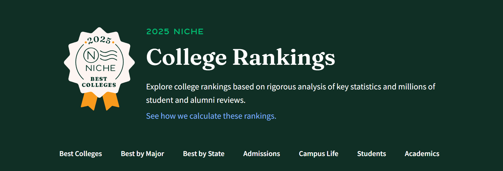View the Students rankings tab
The width and height of the screenshot is (503, 171).
(x=372, y=154)
